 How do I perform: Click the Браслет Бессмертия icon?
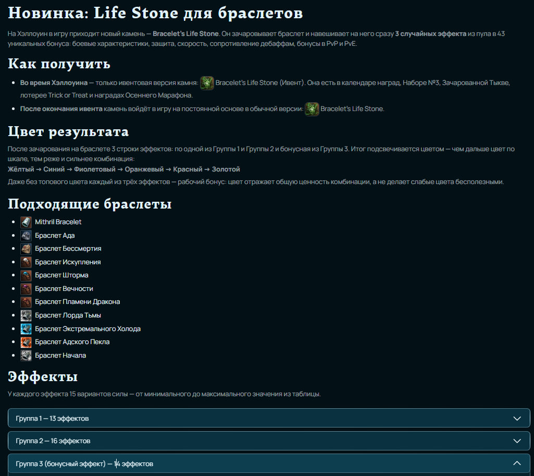pyautogui.click(x=26, y=249)
